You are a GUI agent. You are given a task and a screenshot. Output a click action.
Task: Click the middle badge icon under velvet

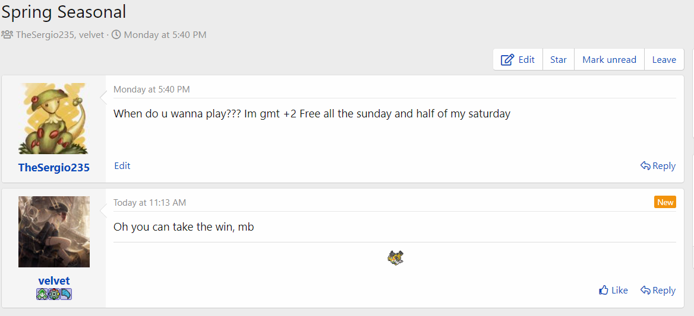(x=54, y=294)
